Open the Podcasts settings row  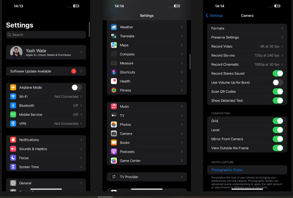coord(147,152)
